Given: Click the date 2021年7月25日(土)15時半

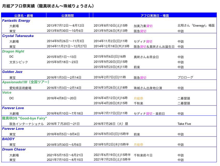Looking at the screenshot, I should [112, 160].
